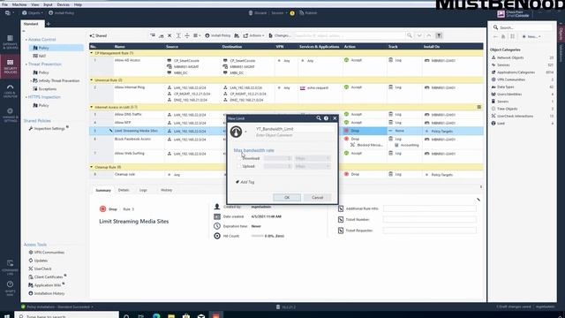Open the Input menu
Image resolution: width=565 pixels, height=318 pixels.
tap(48, 4)
